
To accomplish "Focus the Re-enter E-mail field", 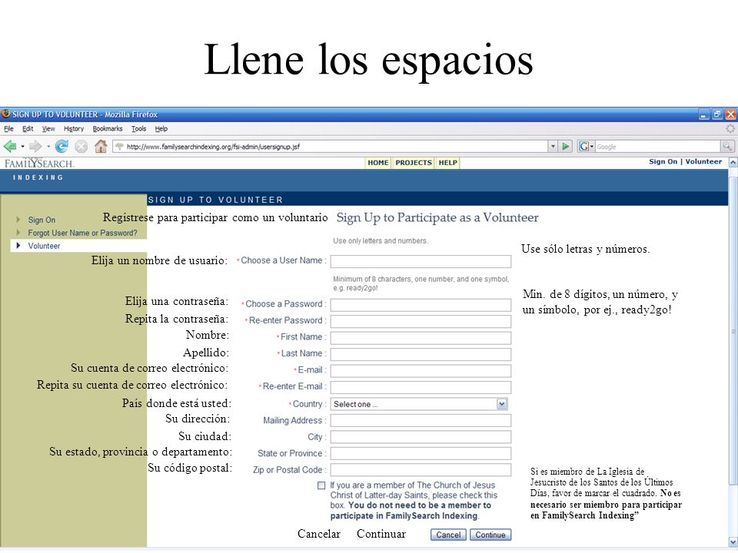I will click(x=421, y=387).
